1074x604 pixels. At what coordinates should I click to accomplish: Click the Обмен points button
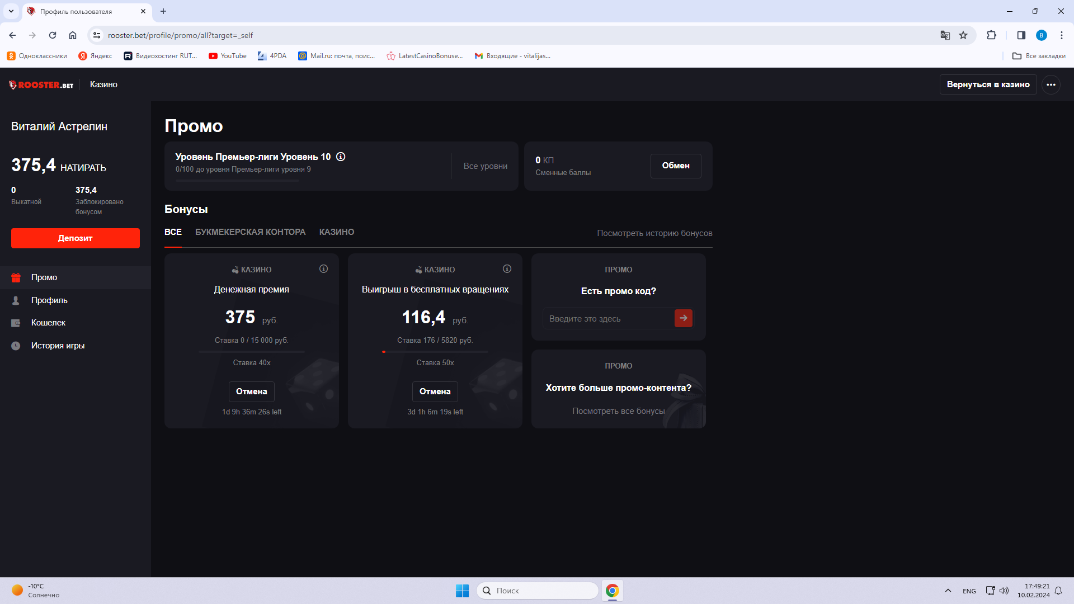676,166
